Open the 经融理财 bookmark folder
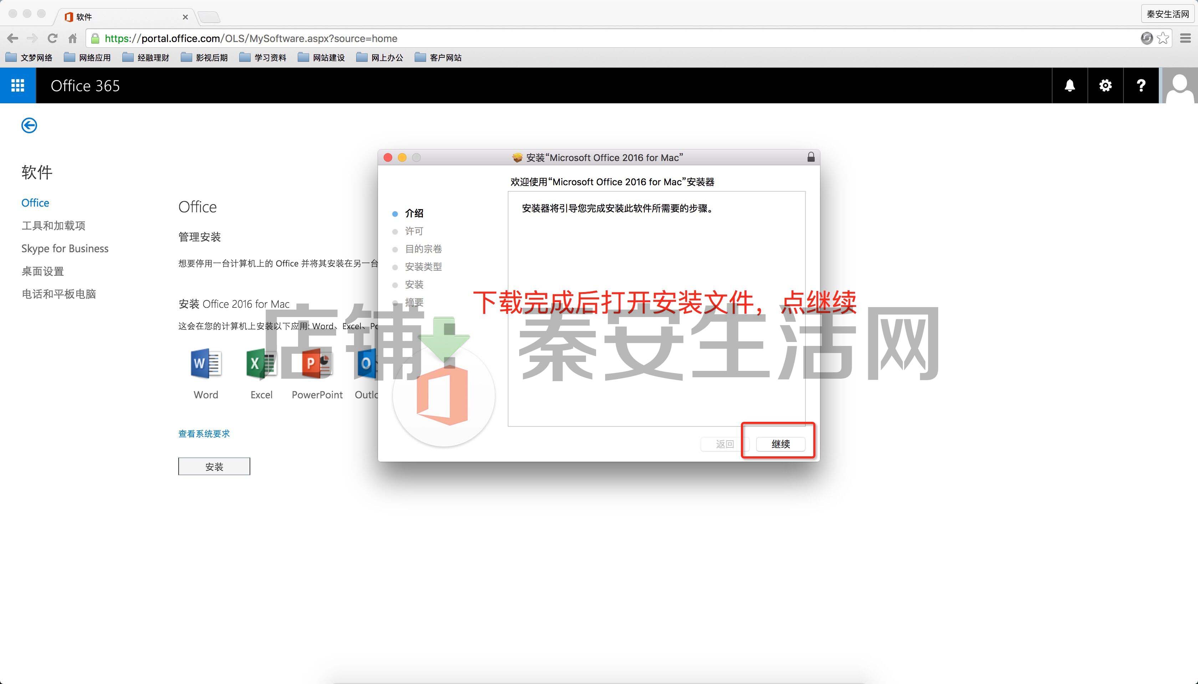The height and width of the screenshot is (684, 1198). 146,57
